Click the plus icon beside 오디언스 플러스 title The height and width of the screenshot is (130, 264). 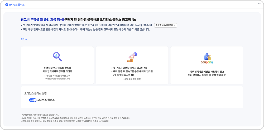pos(7,5)
